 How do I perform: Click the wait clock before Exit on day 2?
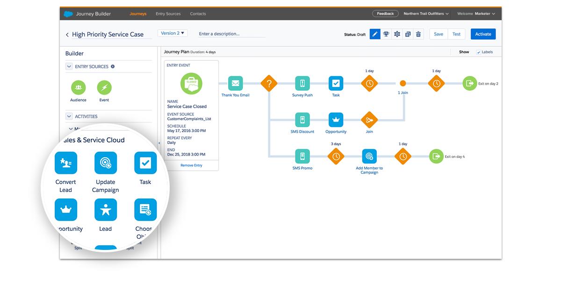pyautogui.click(x=436, y=84)
